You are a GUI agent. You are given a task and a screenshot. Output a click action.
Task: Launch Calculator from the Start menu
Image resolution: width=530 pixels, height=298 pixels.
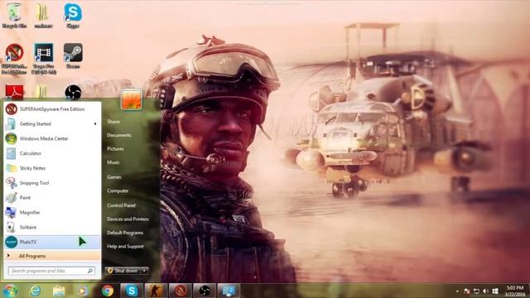point(52,153)
